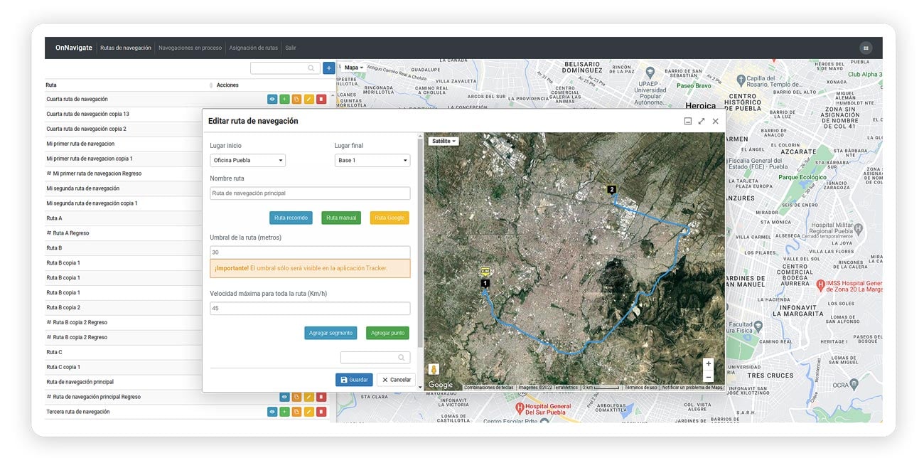Select the Ruta C copia 1 row
Image resolution: width=924 pixels, height=458 pixels.
124,367
